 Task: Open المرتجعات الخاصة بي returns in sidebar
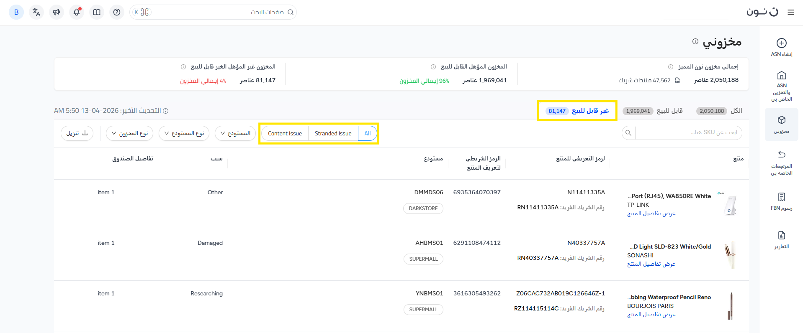click(781, 163)
